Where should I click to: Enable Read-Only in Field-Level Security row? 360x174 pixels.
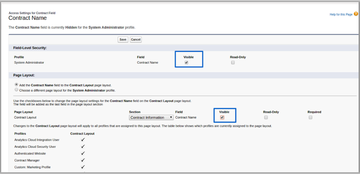coord(233,63)
